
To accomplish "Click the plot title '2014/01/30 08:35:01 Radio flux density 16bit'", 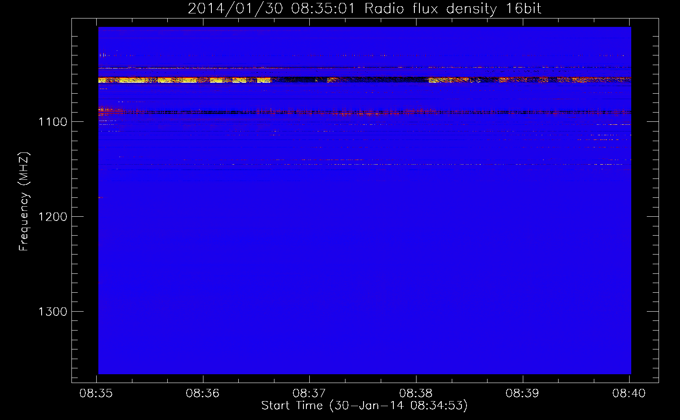I will [x=364, y=8].
